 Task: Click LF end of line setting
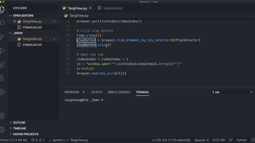(x=231, y=140)
